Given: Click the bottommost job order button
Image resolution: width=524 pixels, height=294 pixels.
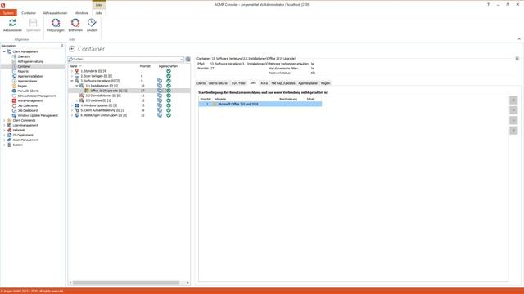Looking at the screenshot, I should point(513,131).
